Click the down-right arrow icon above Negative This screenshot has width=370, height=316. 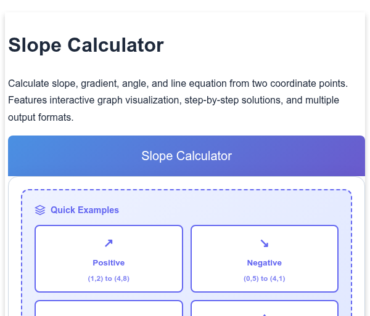coord(265,243)
